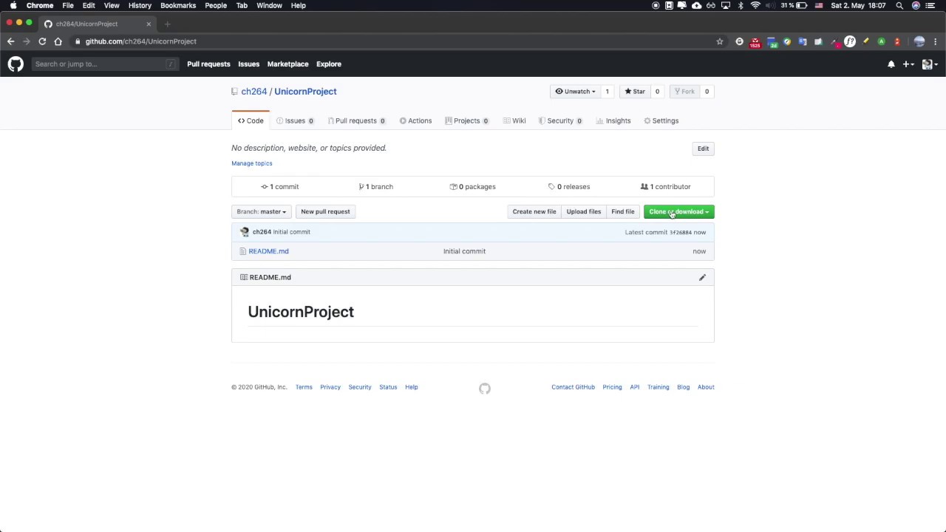Open the README.md file link
The width and height of the screenshot is (946, 532).
point(268,251)
